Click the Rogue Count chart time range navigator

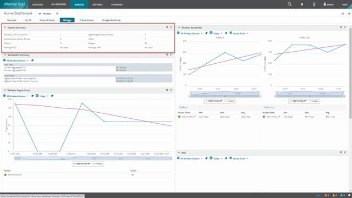click(x=93, y=158)
